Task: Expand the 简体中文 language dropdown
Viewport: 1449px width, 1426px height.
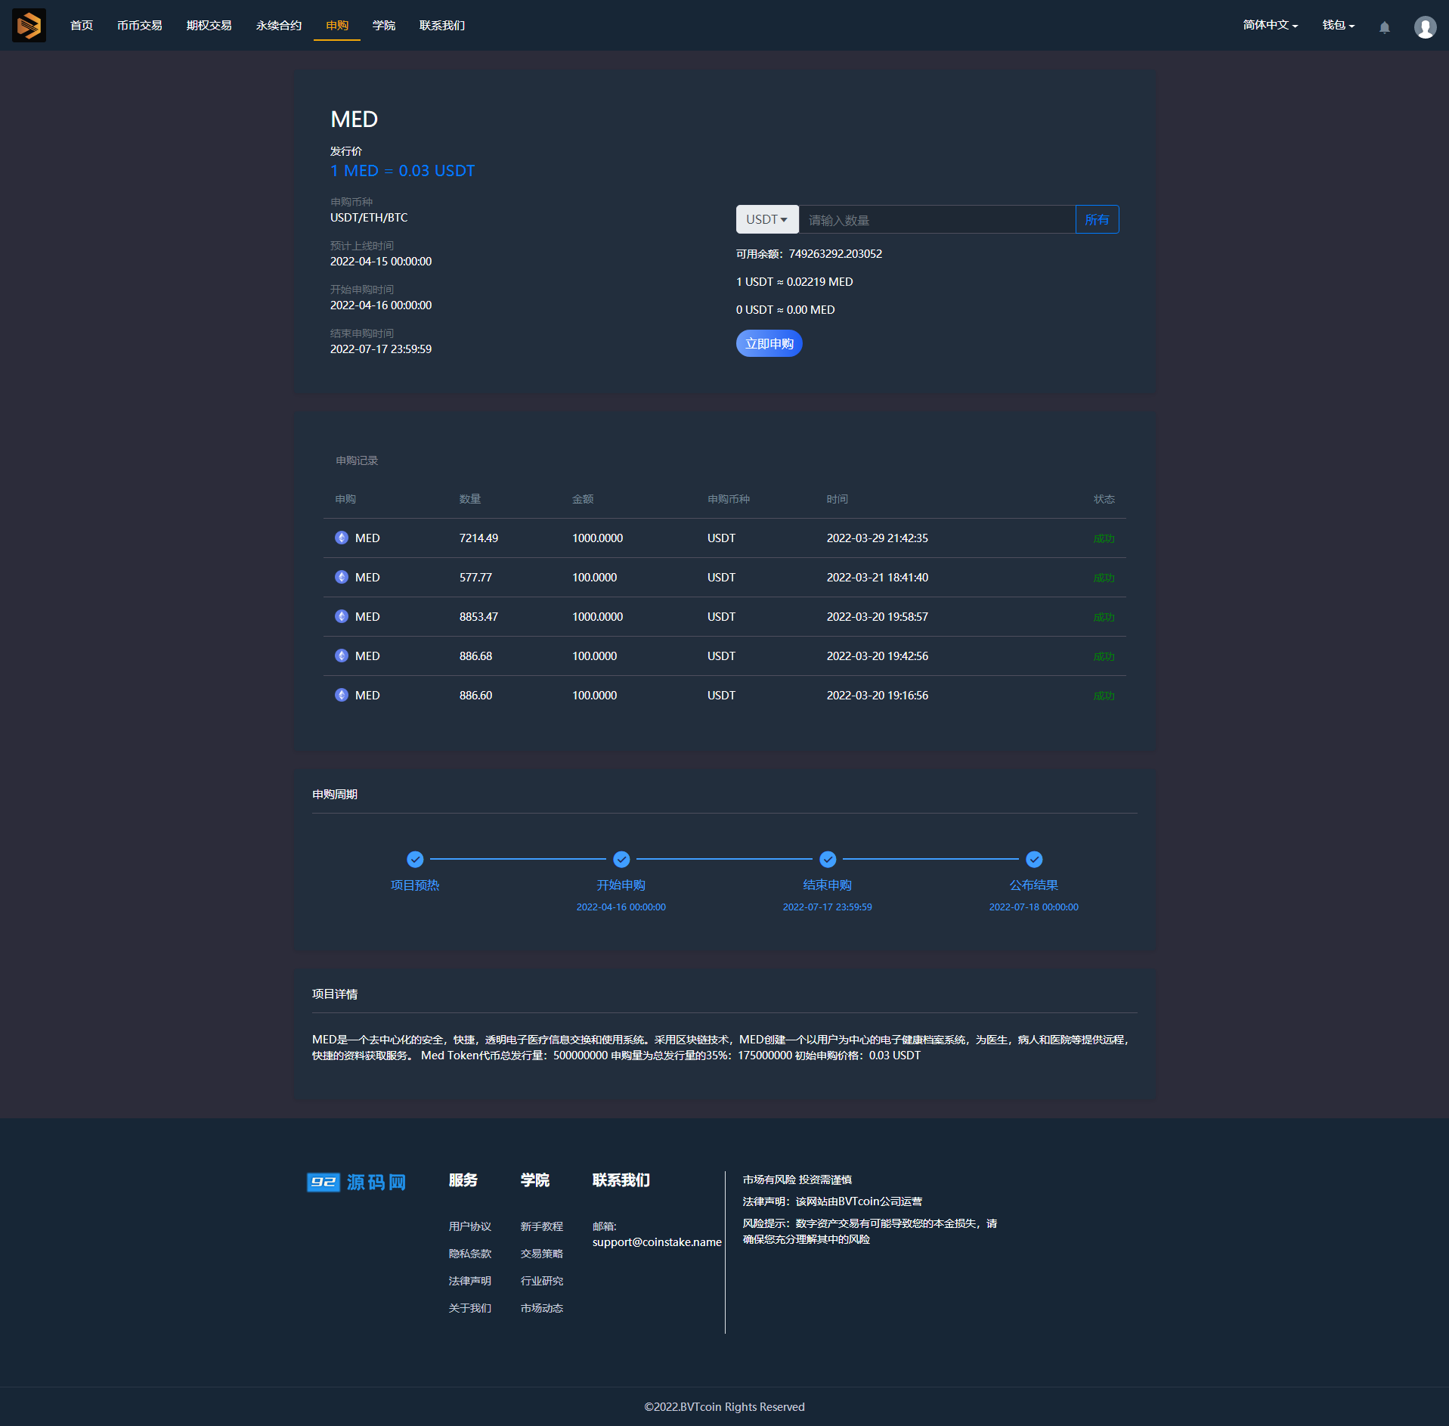Action: point(1270,26)
